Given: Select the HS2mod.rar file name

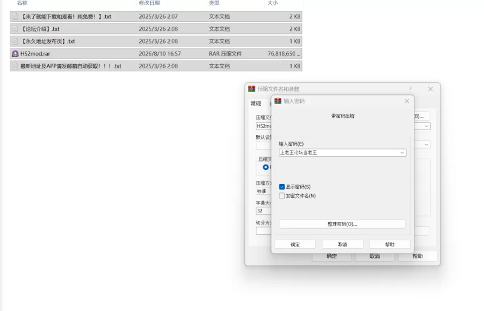Looking at the screenshot, I should (35, 54).
